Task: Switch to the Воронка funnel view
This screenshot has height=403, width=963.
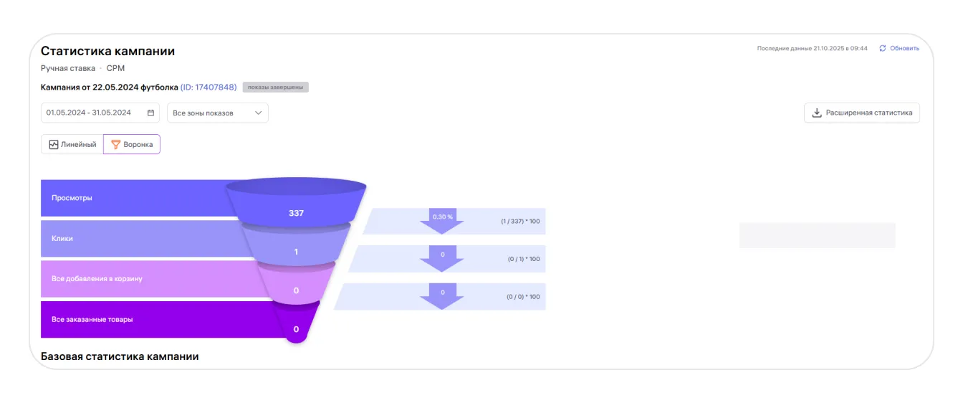Action: pyautogui.click(x=132, y=144)
